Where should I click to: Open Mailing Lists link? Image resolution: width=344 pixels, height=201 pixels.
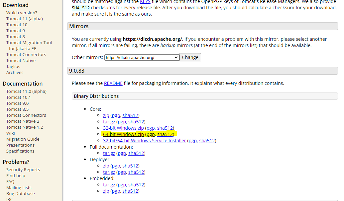tap(19, 188)
